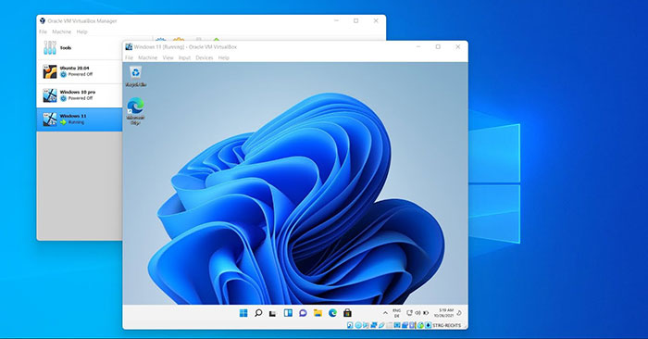Open File Explorer on the Windows 11 taskbar
Screen dimensions: 648x339
coord(318,313)
